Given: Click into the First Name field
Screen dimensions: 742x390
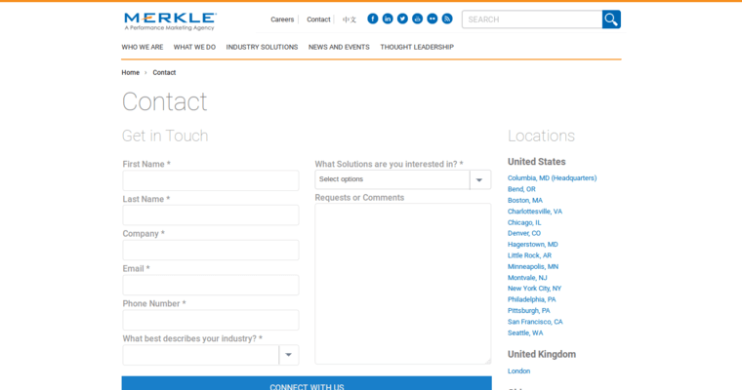Looking at the screenshot, I should (x=211, y=180).
